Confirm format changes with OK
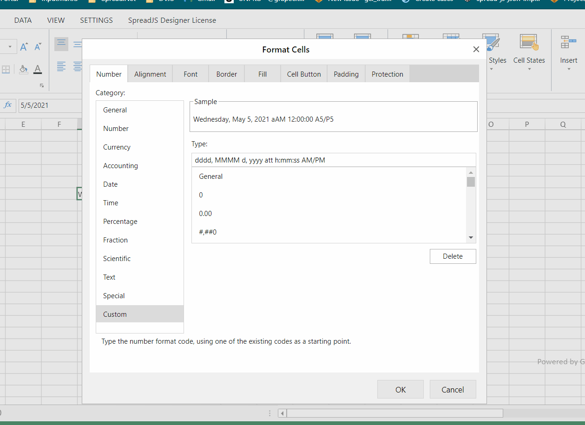 click(400, 389)
